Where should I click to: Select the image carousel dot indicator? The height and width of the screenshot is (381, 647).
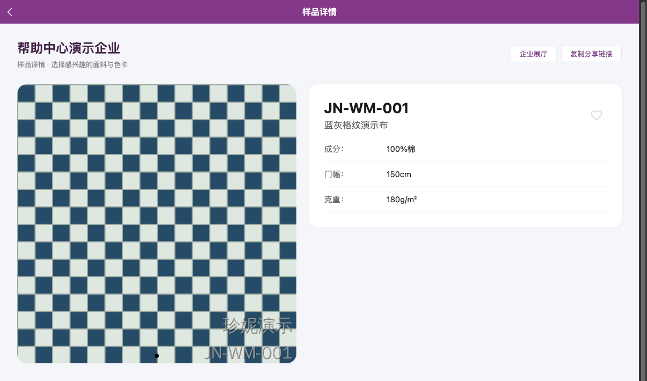tap(157, 356)
